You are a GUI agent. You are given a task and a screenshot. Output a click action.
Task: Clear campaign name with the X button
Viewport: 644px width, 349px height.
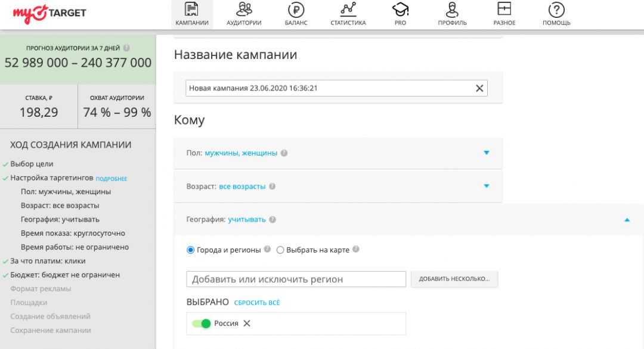479,88
